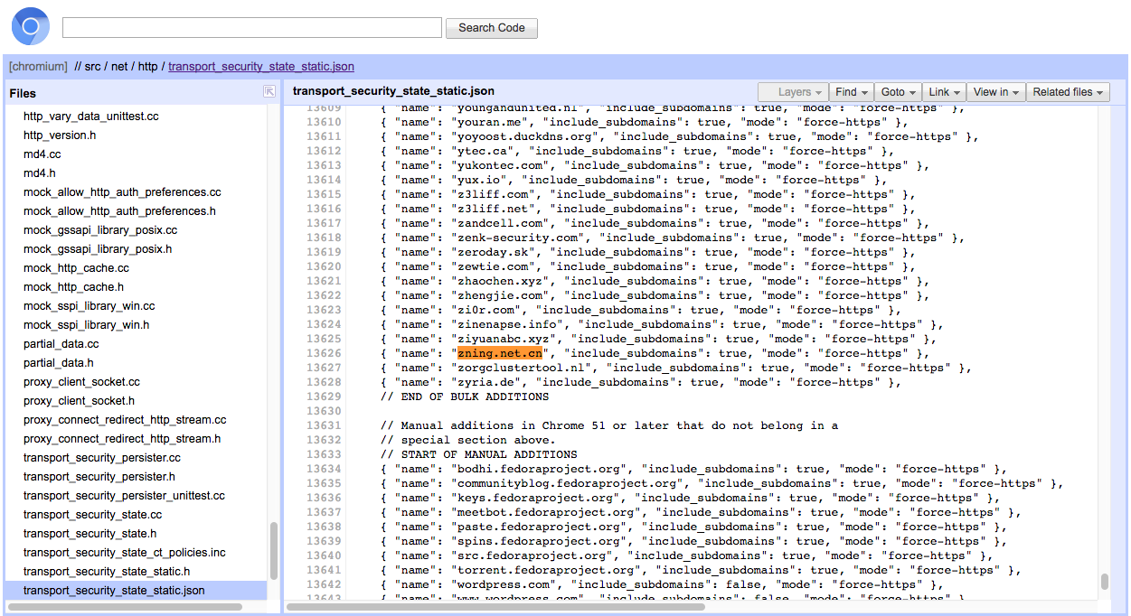Open proxy_connect_redirect_http_stream.h file
The width and height of the screenshot is (1131, 616).
122,439
